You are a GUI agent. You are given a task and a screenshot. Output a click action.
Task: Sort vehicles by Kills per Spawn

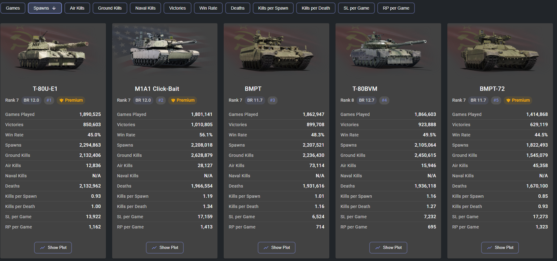click(x=273, y=8)
